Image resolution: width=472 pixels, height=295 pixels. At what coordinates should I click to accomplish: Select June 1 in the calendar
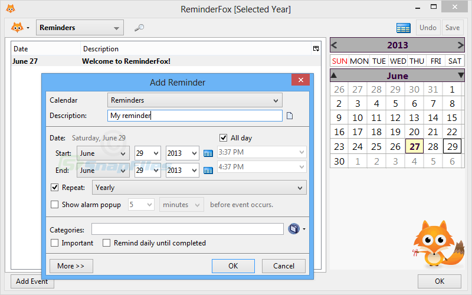(x=452, y=90)
